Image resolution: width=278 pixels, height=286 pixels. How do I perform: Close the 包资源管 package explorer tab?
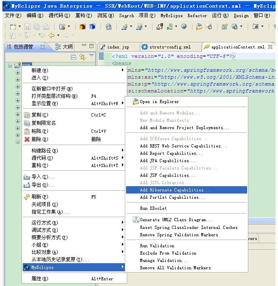(43, 47)
